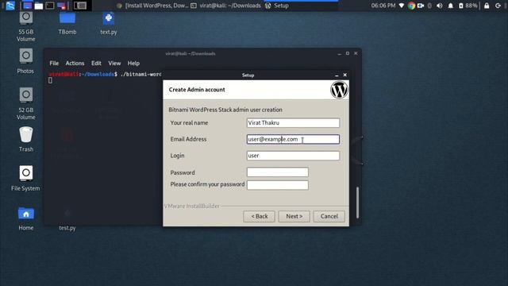Screen dimensions: 508x286
Task: Click the workspace switcher in panel
Action: point(79,6)
